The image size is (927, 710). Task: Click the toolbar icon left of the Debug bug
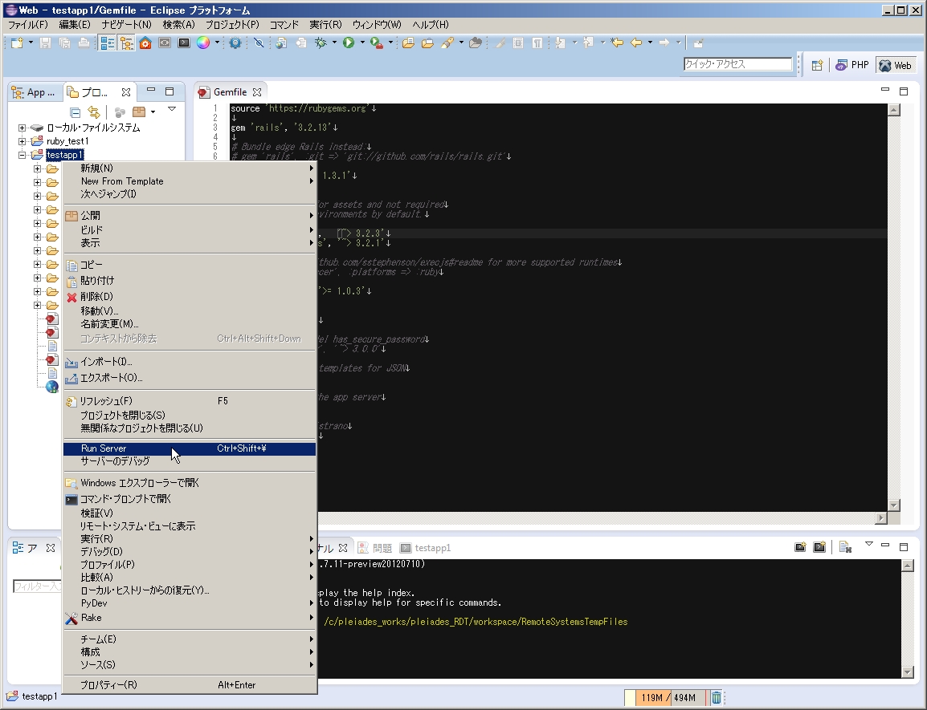click(x=301, y=43)
